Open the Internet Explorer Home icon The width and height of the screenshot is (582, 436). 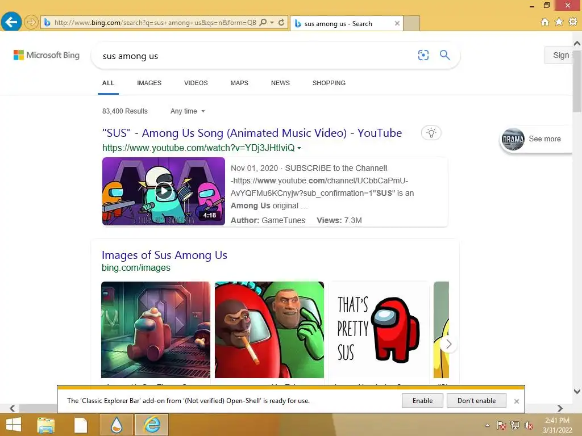point(545,22)
